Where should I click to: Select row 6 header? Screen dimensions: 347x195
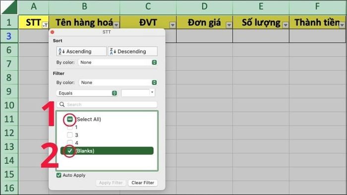[9, 50]
